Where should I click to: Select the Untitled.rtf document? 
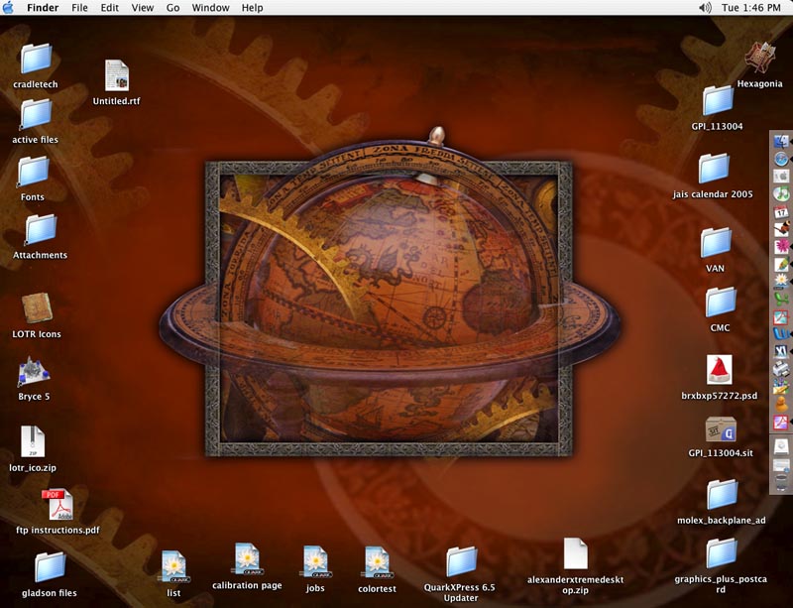(x=117, y=76)
